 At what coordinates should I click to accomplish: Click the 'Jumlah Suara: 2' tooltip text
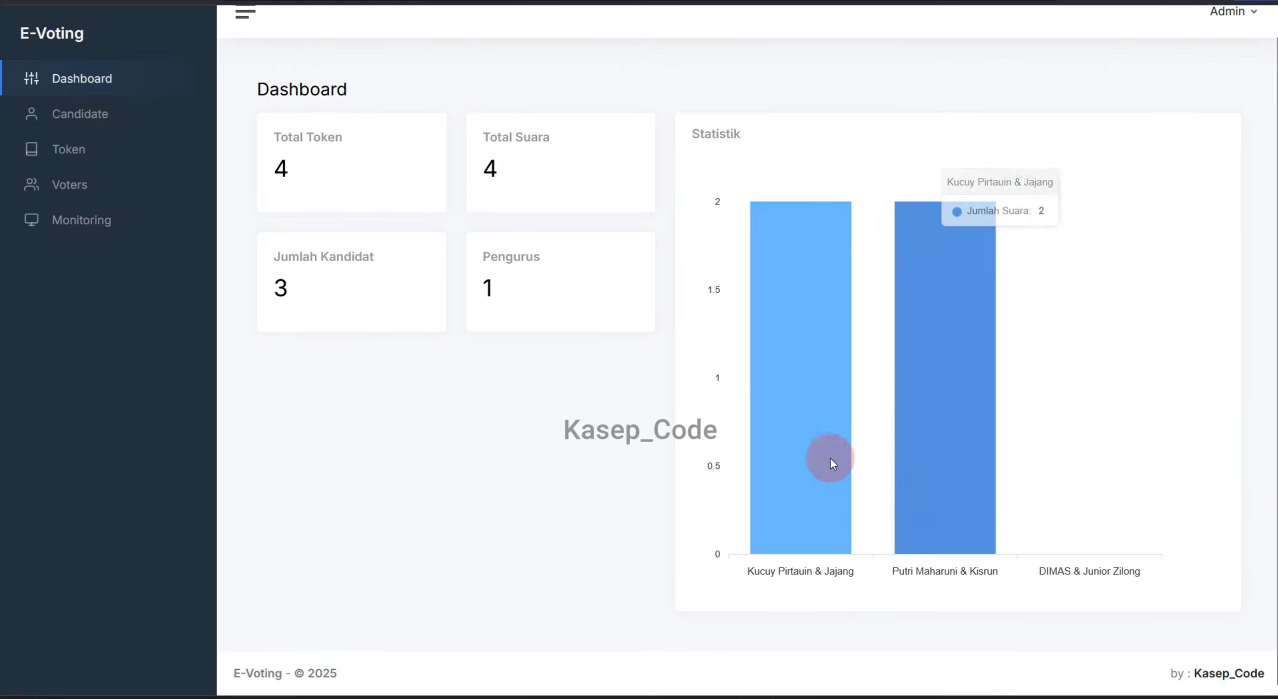[x=1005, y=211]
